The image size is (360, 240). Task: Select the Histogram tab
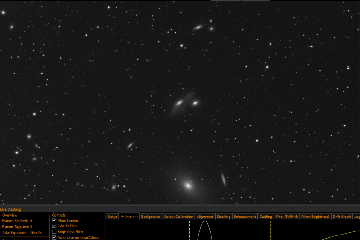click(x=129, y=216)
